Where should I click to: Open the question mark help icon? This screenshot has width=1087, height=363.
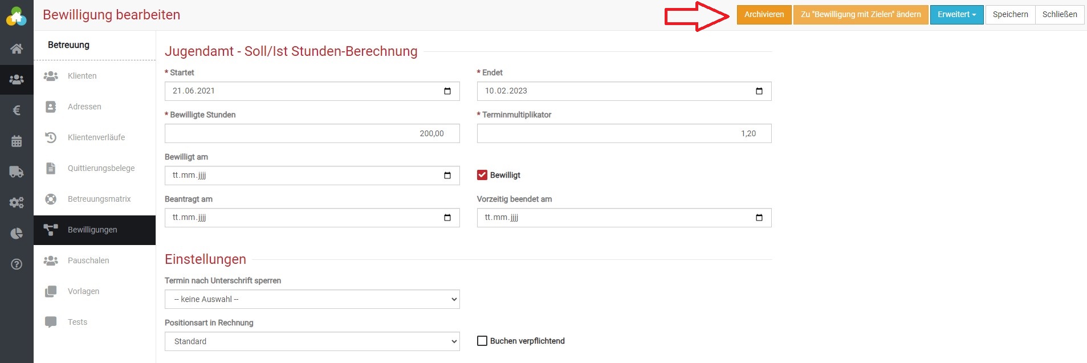tap(17, 264)
